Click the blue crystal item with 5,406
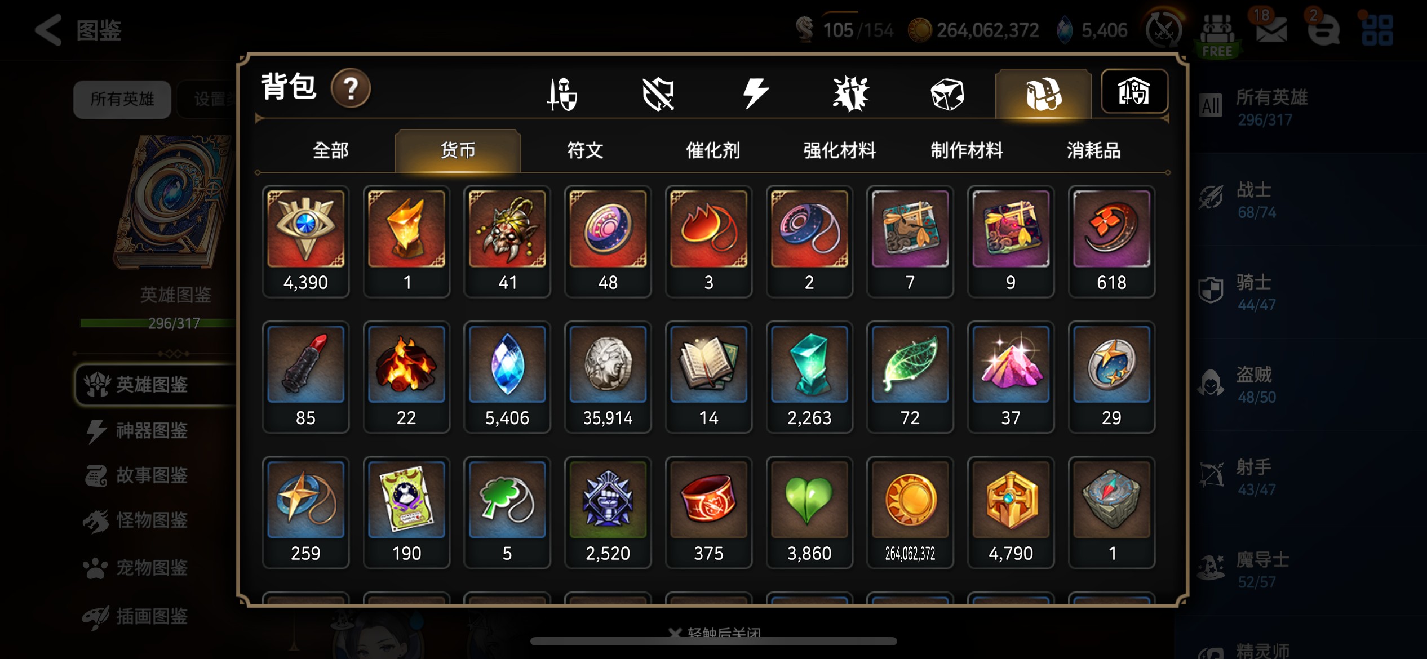1427x659 pixels. tap(507, 377)
